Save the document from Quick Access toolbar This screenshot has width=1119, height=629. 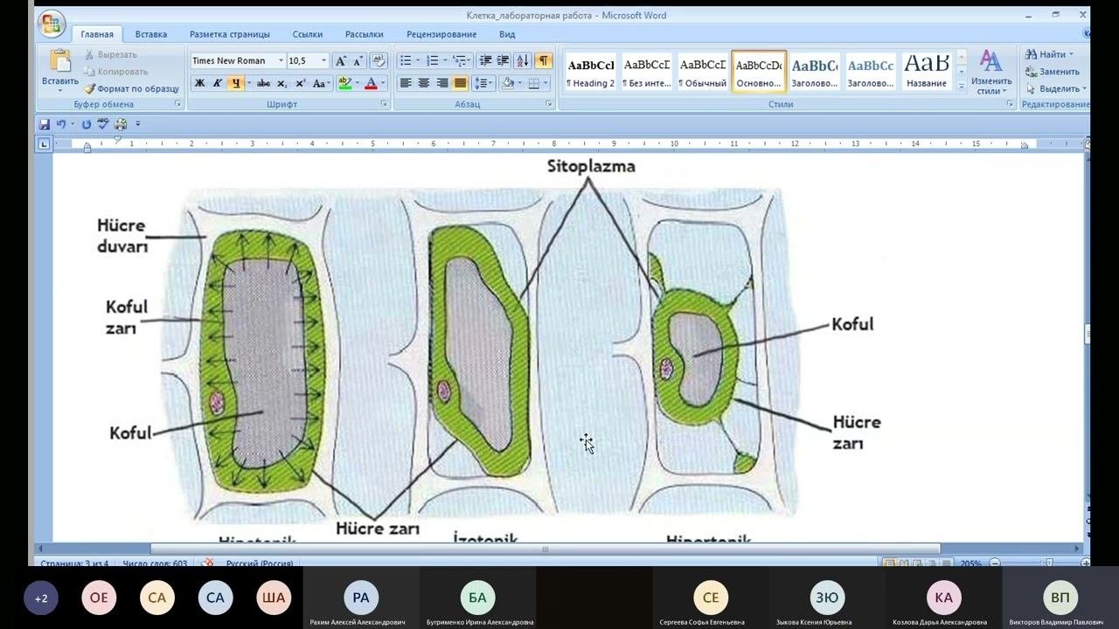(45, 124)
